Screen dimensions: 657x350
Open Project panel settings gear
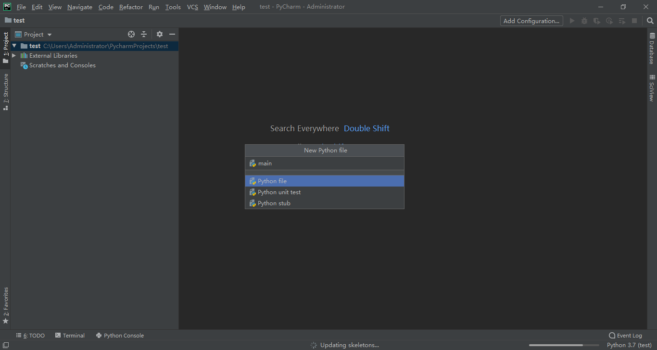click(160, 34)
